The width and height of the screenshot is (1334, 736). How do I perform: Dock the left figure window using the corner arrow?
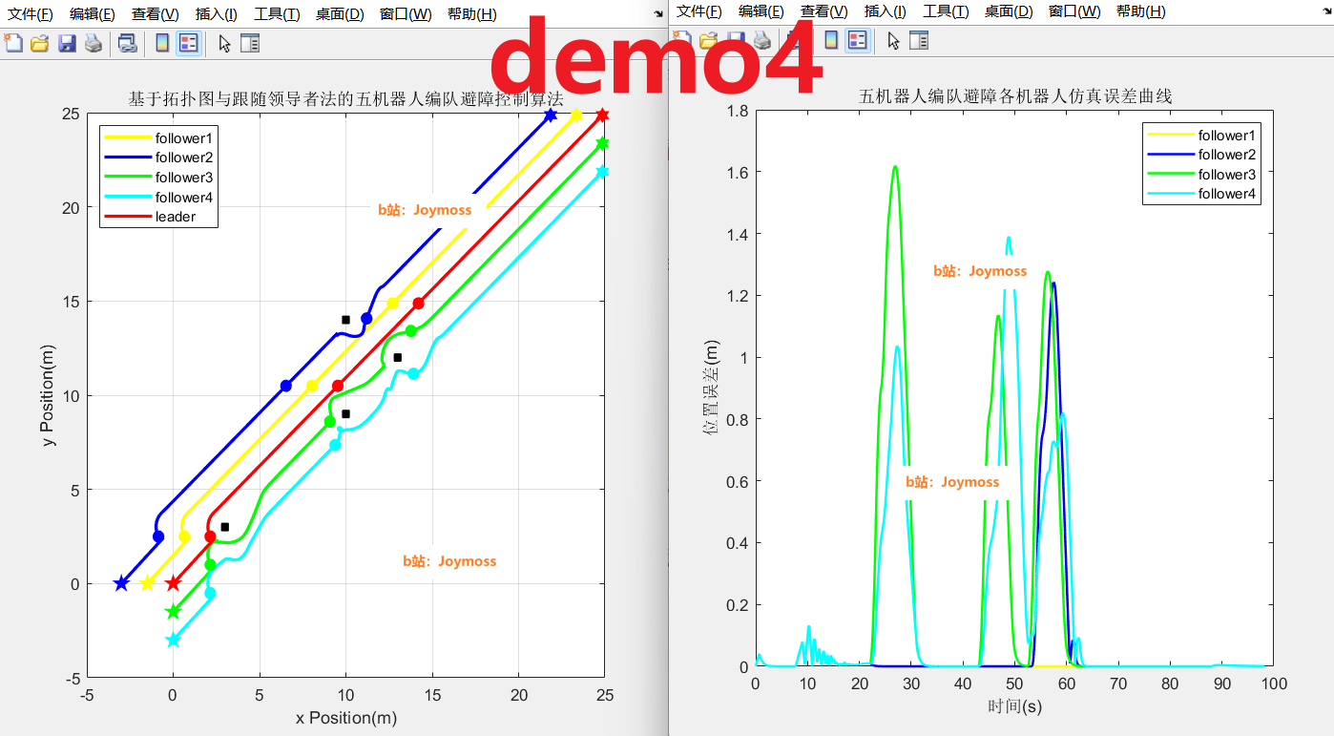(658, 13)
